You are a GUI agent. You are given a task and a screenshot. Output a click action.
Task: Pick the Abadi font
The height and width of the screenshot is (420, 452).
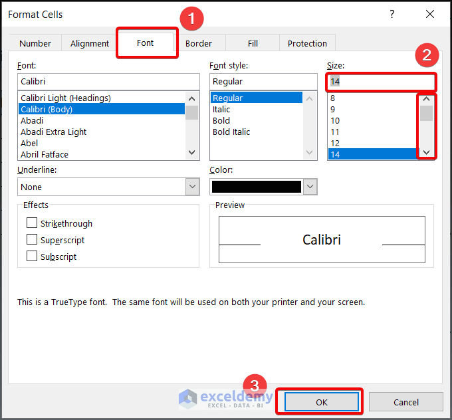click(102, 120)
